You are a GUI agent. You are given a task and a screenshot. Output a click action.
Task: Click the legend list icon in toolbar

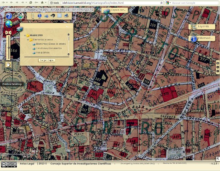coord(33,16)
